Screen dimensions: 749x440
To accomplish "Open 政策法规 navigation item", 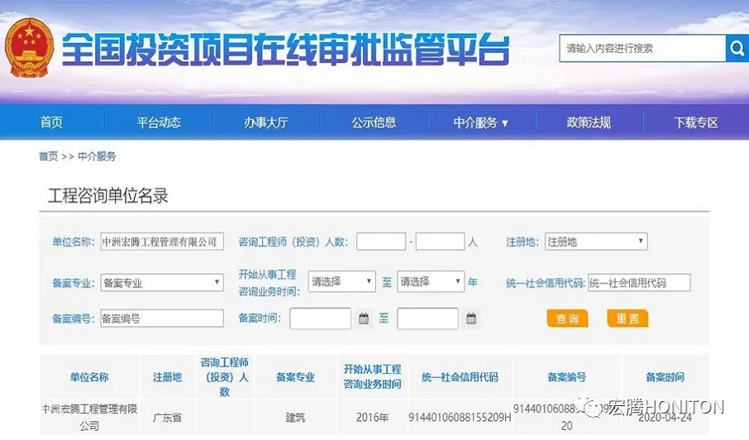I will (x=589, y=122).
